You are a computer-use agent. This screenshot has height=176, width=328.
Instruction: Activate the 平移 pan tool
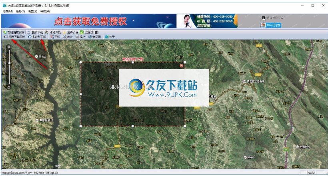coord(55,37)
